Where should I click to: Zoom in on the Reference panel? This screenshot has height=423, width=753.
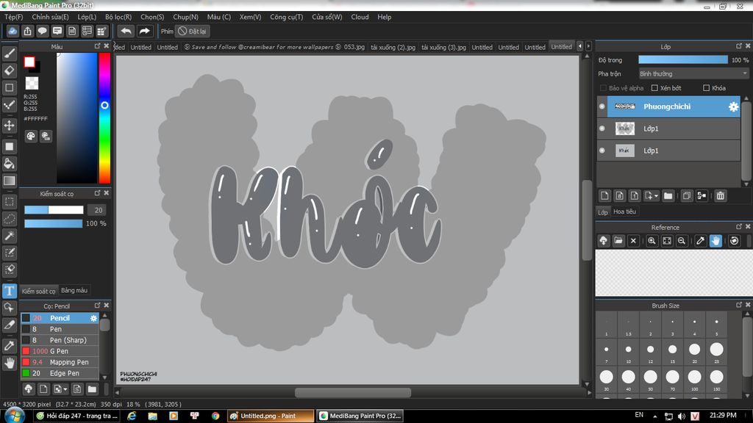point(652,241)
